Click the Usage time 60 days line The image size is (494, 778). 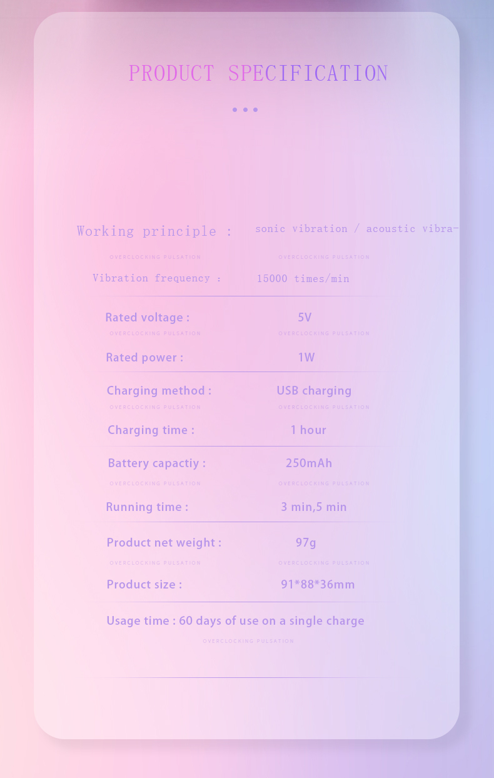click(x=235, y=621)
